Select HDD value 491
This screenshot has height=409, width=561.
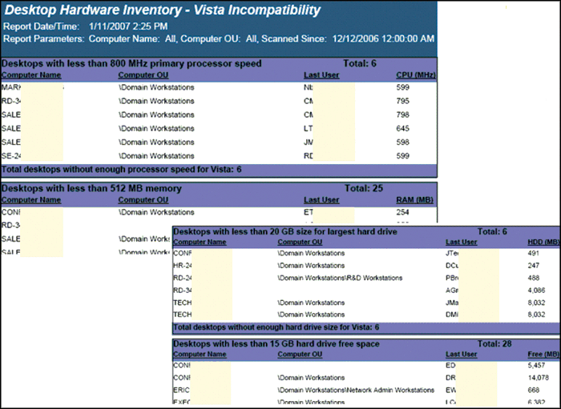(x=534, y=253)
